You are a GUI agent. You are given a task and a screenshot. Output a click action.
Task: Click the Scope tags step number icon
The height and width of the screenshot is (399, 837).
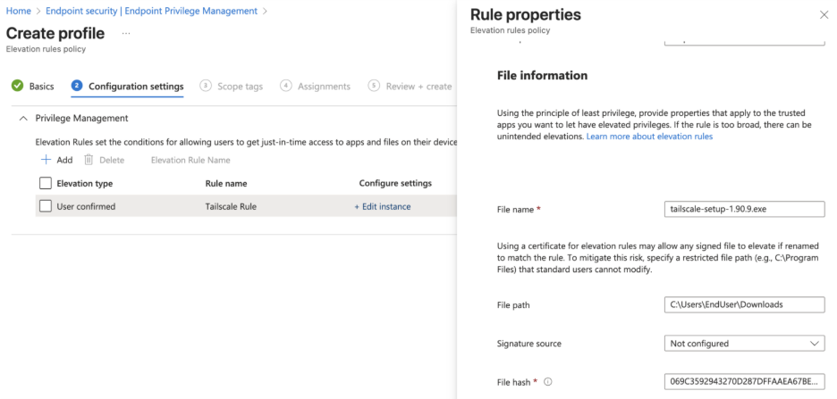click(x=206, y=87)
